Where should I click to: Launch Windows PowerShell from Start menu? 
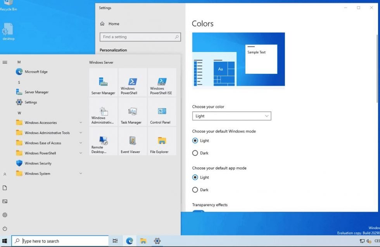[x=132, y=82]
